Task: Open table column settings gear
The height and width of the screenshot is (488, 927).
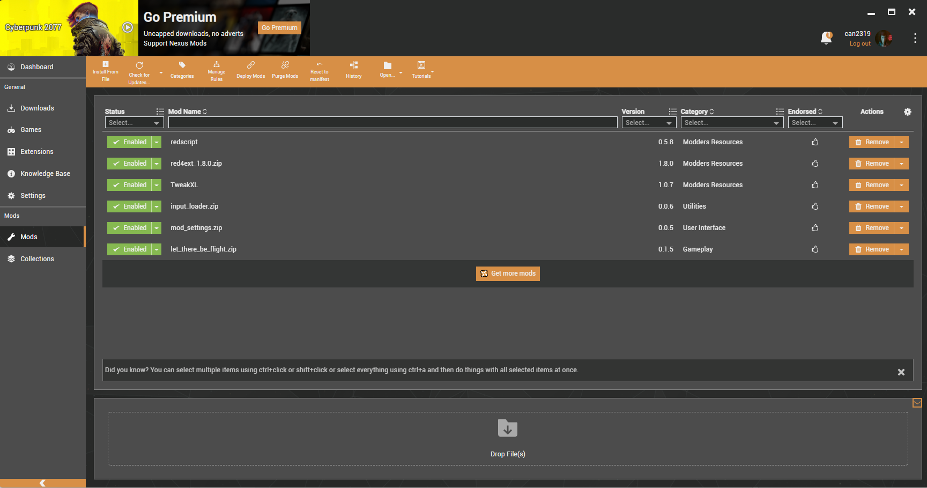Action: pos(907,112)
